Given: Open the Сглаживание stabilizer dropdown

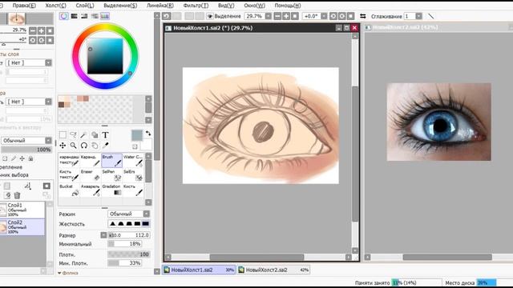Looking at the screenshot, I should tap(418, 16).
